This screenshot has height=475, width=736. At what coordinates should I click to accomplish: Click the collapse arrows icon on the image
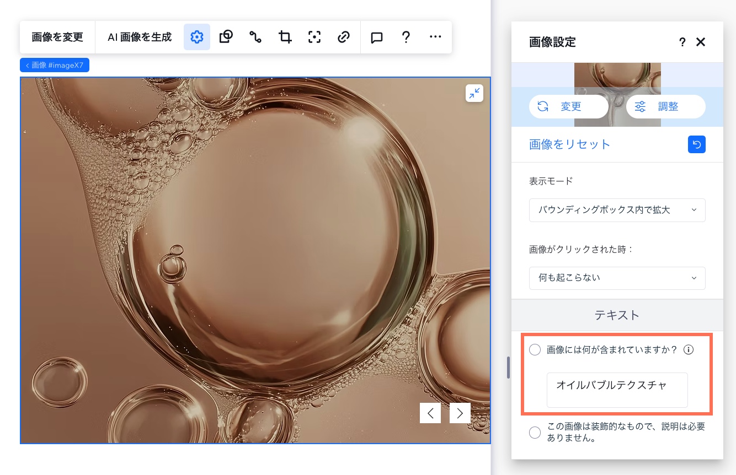[x=474, y=93]
